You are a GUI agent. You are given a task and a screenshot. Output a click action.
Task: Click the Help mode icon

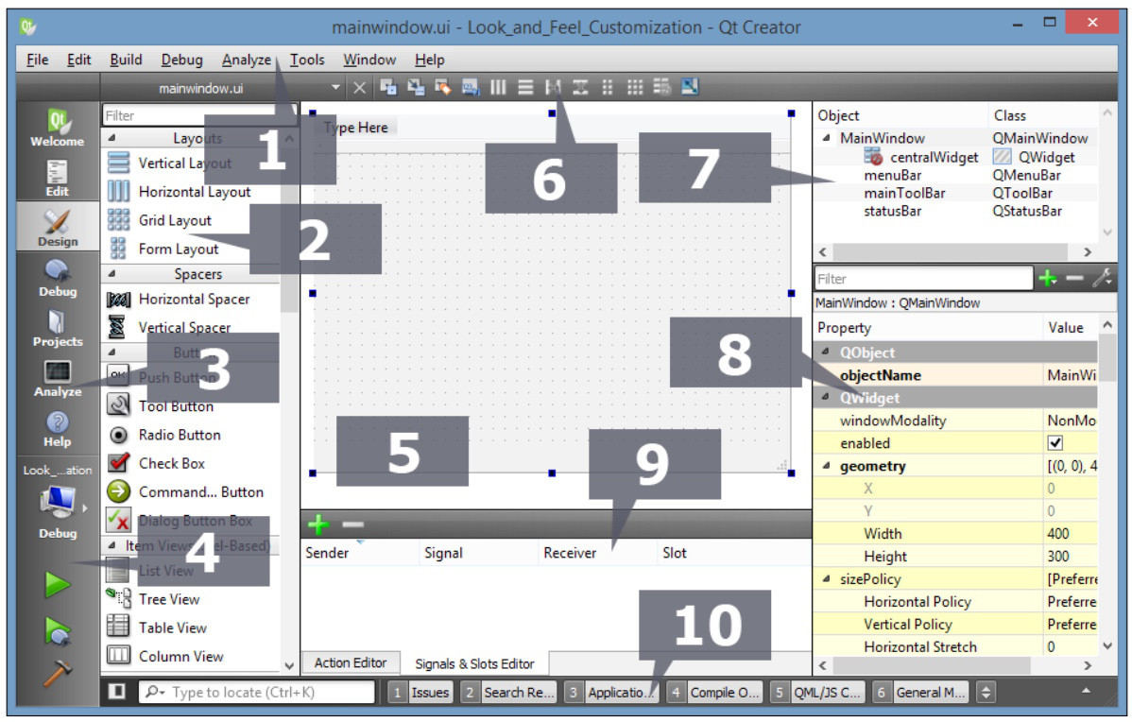[x=57, y=429]
